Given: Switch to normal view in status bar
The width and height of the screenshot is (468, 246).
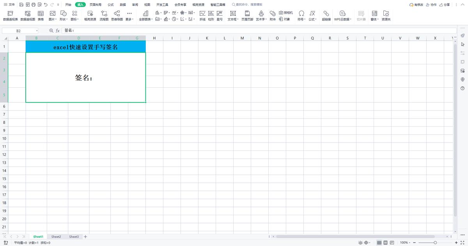Looking at the screenshot, I should click(x=379, y=242).
